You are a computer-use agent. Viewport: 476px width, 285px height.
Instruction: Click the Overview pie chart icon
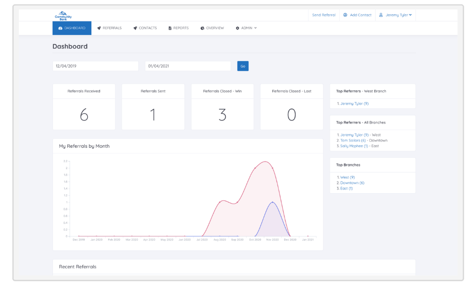(x=202, y=28)
